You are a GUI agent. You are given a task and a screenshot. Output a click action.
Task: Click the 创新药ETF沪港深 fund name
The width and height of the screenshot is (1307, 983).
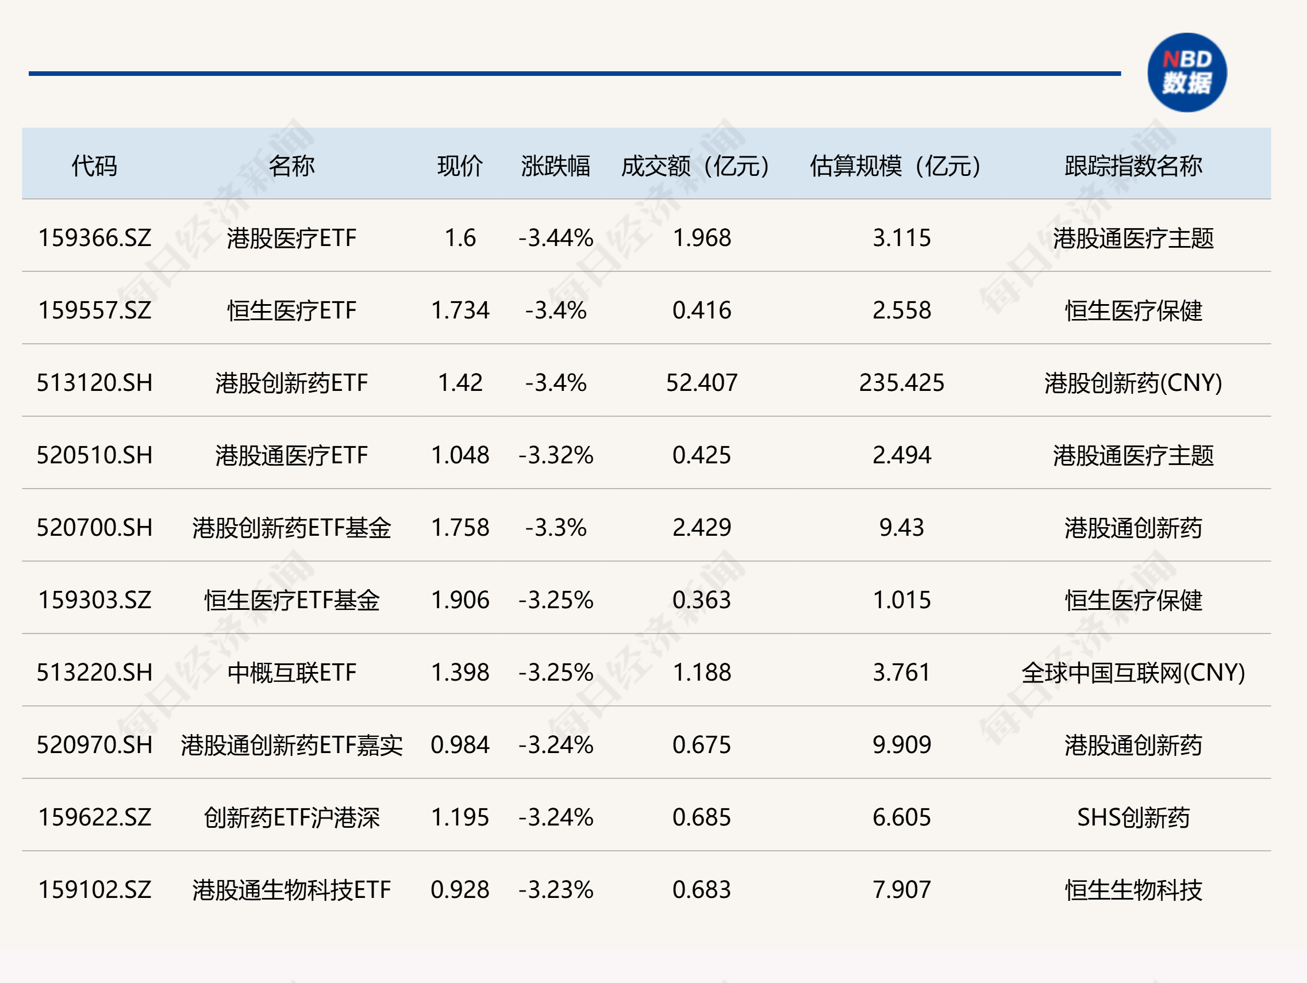pyautogui.click(x=291, y=817)
